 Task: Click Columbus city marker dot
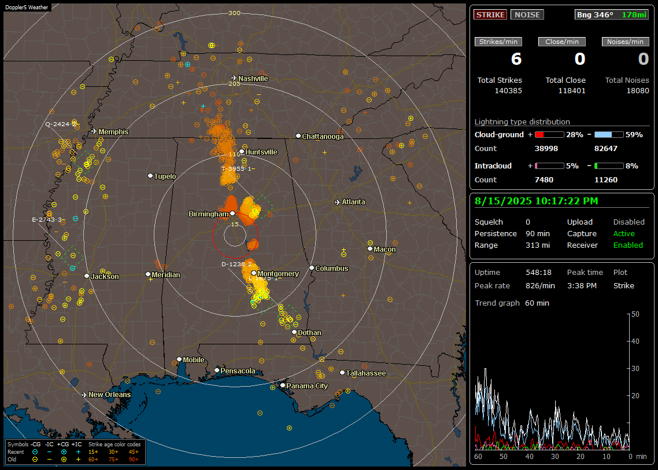click(x=312, y=268)
